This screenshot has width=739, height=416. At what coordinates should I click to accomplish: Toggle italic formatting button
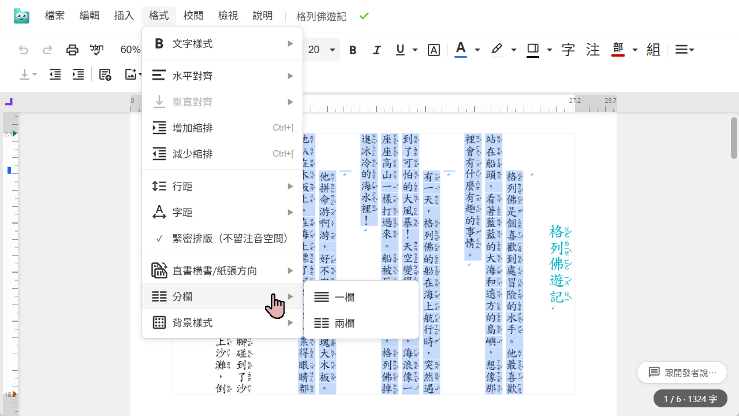pyautogui.click(x=377, y=50)
